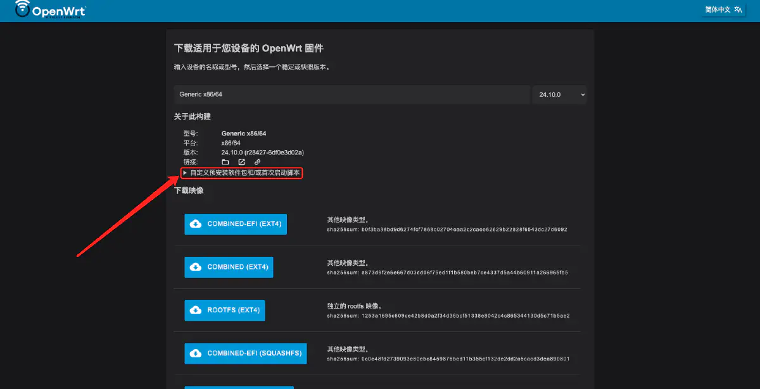Click sha256sum of COMBINED (EXT4) image

tap(447, 273)
